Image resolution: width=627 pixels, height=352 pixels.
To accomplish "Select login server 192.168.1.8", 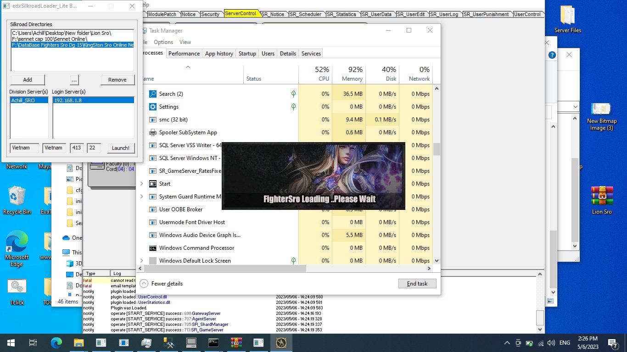I will 93,100.
